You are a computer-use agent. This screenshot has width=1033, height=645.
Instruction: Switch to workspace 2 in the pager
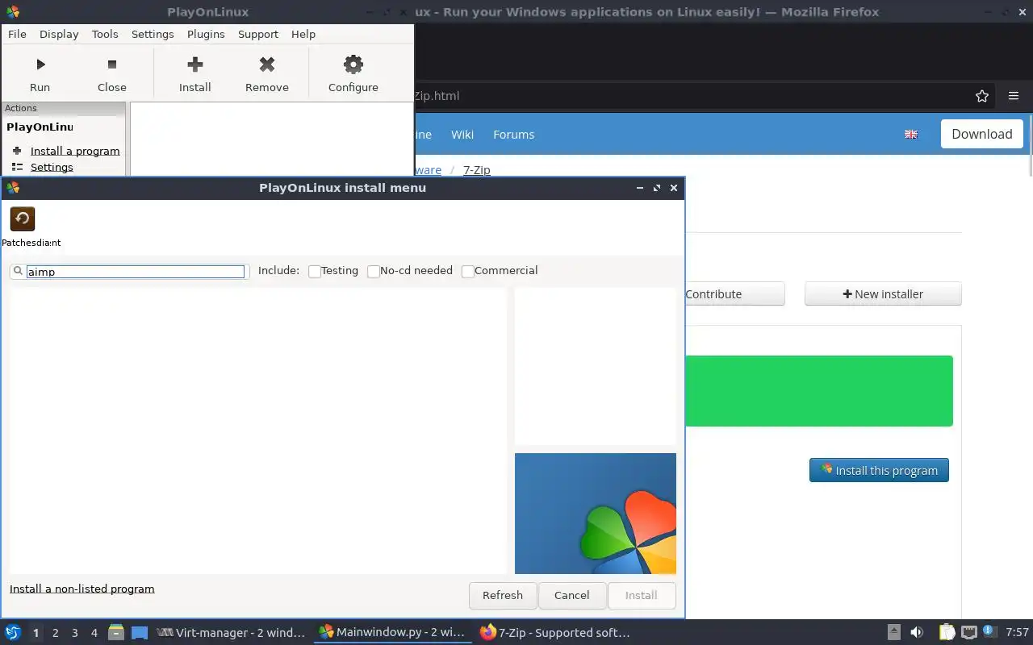(x=56, y=633)
